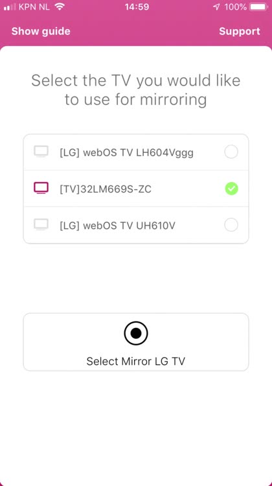
Task: Open the Show guide menu item
Action: coord(41,31)
